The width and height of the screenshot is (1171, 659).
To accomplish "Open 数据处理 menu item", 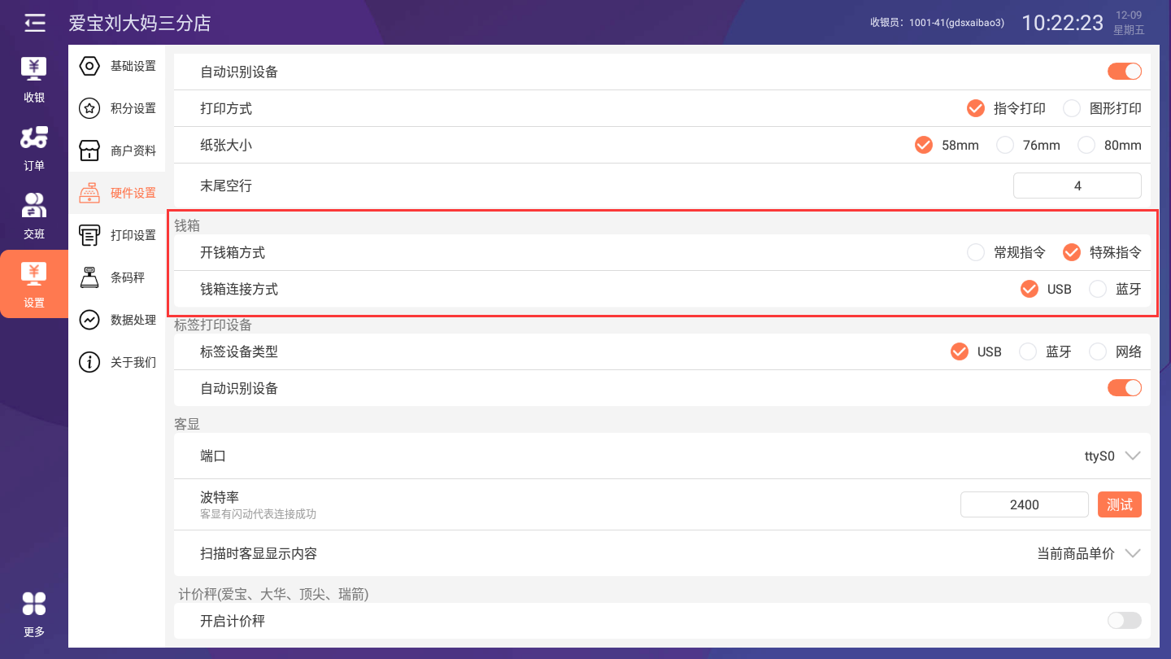I will [117, 320].
